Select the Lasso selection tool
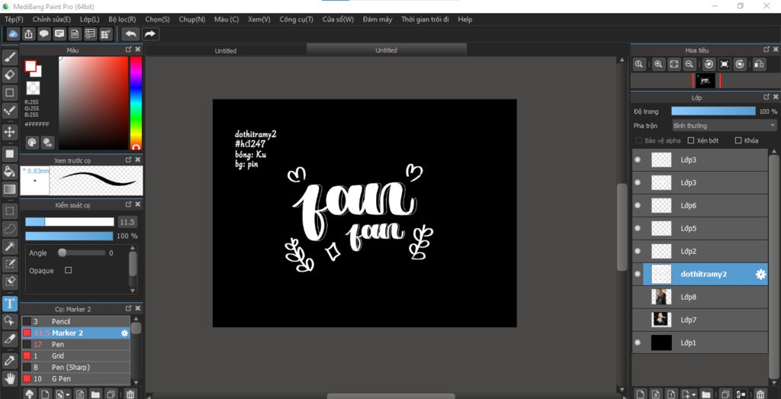This screenshot has width=781, height=399. pyautogui.click(x=10, y=229)
